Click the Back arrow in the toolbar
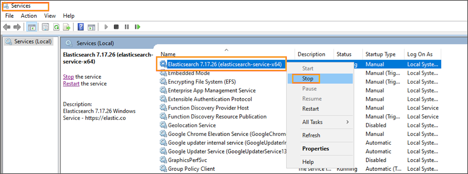Image resolution: width=468 pixels, height=174 pixels. [6, 27]
